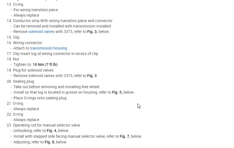Click "For wiring transition piece" line

click(x=36, y=10)
